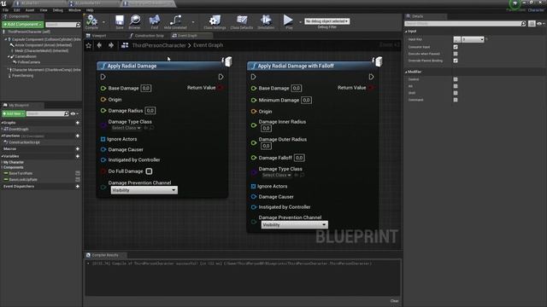Click the Base Damage pin on Apply Radial Damage
Viewport: 547px width, 307px height.
[103, 89]
